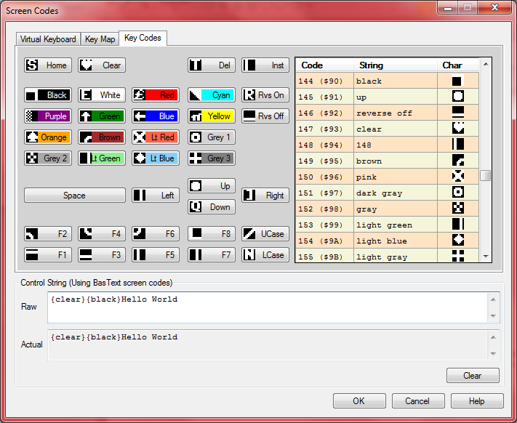
Task: Open Help for Screen Codes
Action: [x=477, y=401]
